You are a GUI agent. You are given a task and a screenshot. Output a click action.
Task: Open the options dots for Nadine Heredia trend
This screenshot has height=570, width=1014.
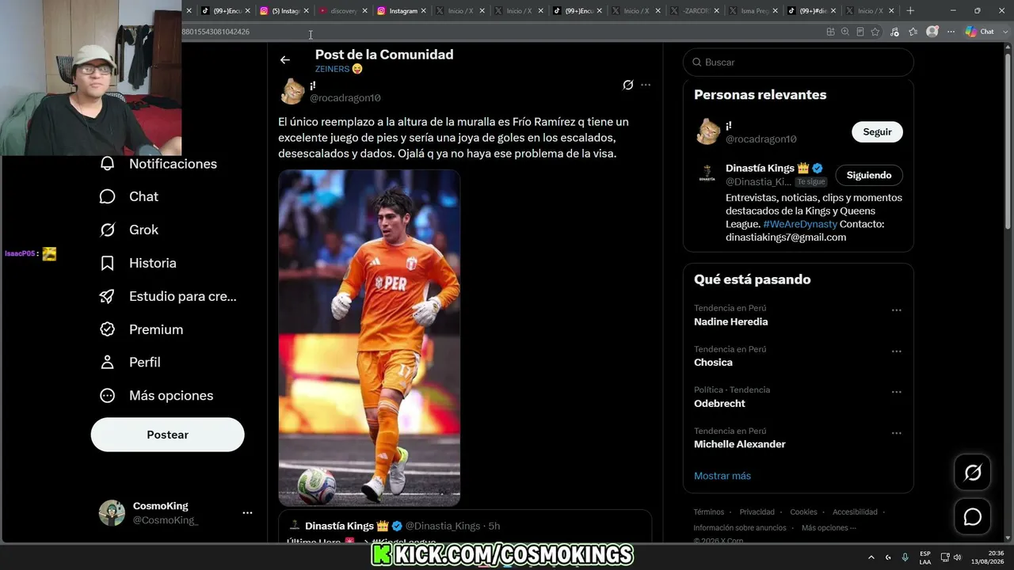(897, 310)
